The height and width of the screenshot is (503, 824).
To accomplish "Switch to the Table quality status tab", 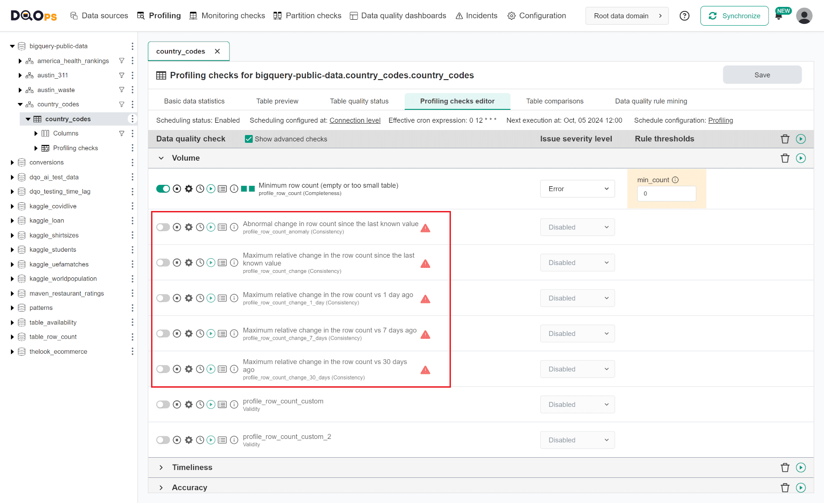I will point(359,101).
